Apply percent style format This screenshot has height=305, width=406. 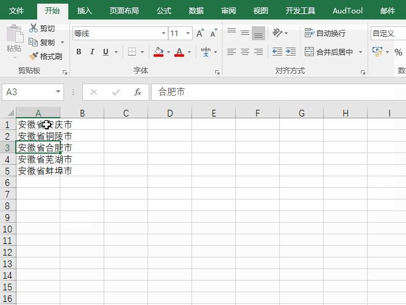[398, 52]
